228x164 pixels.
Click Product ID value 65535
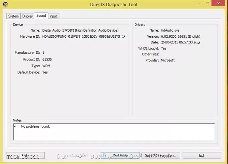coord(47,59)
